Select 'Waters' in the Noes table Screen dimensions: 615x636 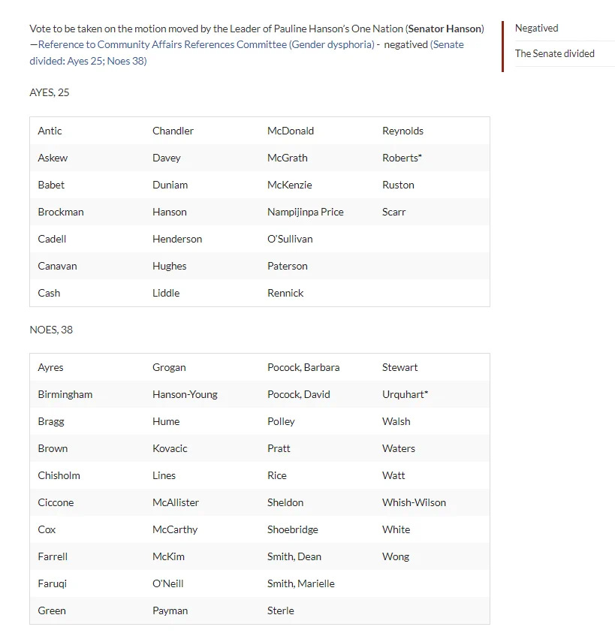point(399,448)
